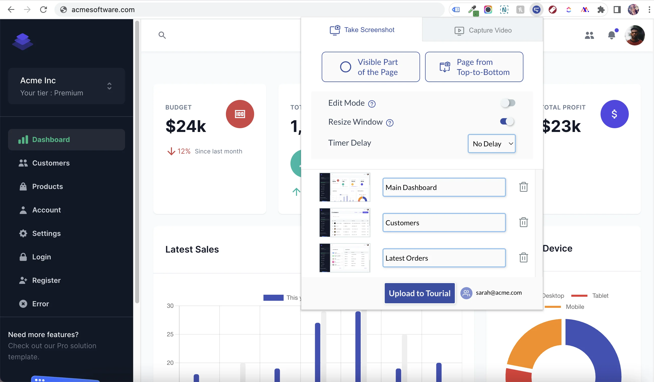Open the colorful camera lens extension
Screen dimensions: 654x382
[x=488, y=10]
